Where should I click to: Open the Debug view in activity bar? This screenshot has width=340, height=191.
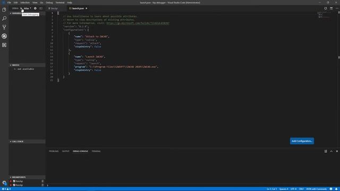tap(4, 36)
